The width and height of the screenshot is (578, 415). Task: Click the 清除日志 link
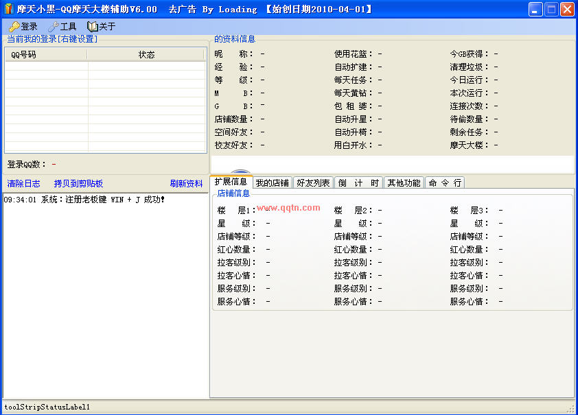pos(23,184)
